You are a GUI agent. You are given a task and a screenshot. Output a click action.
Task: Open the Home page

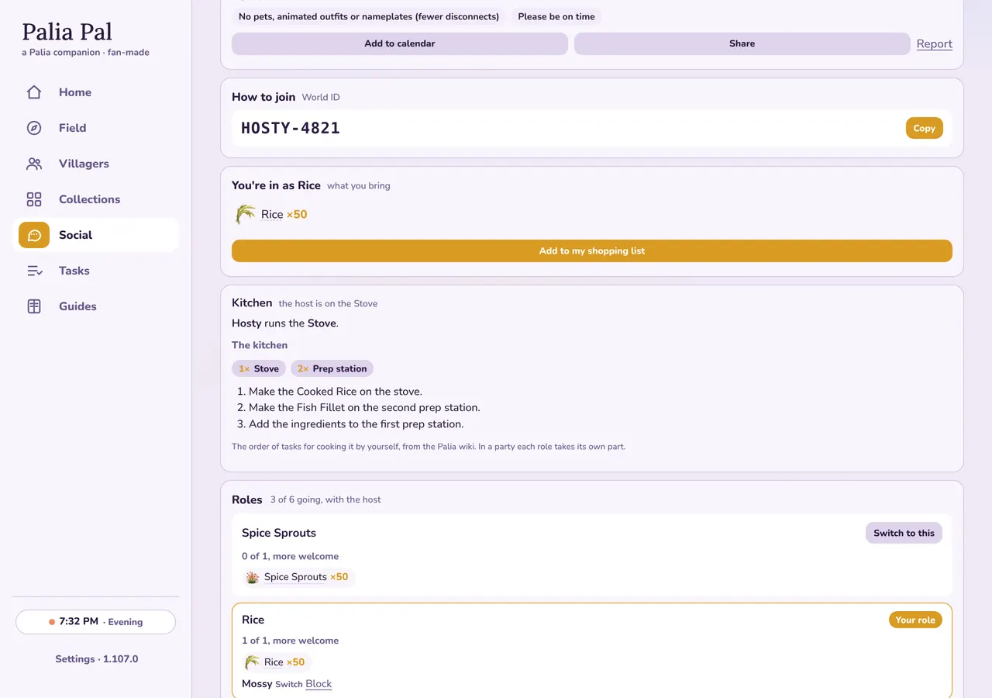tap(96, 92)
